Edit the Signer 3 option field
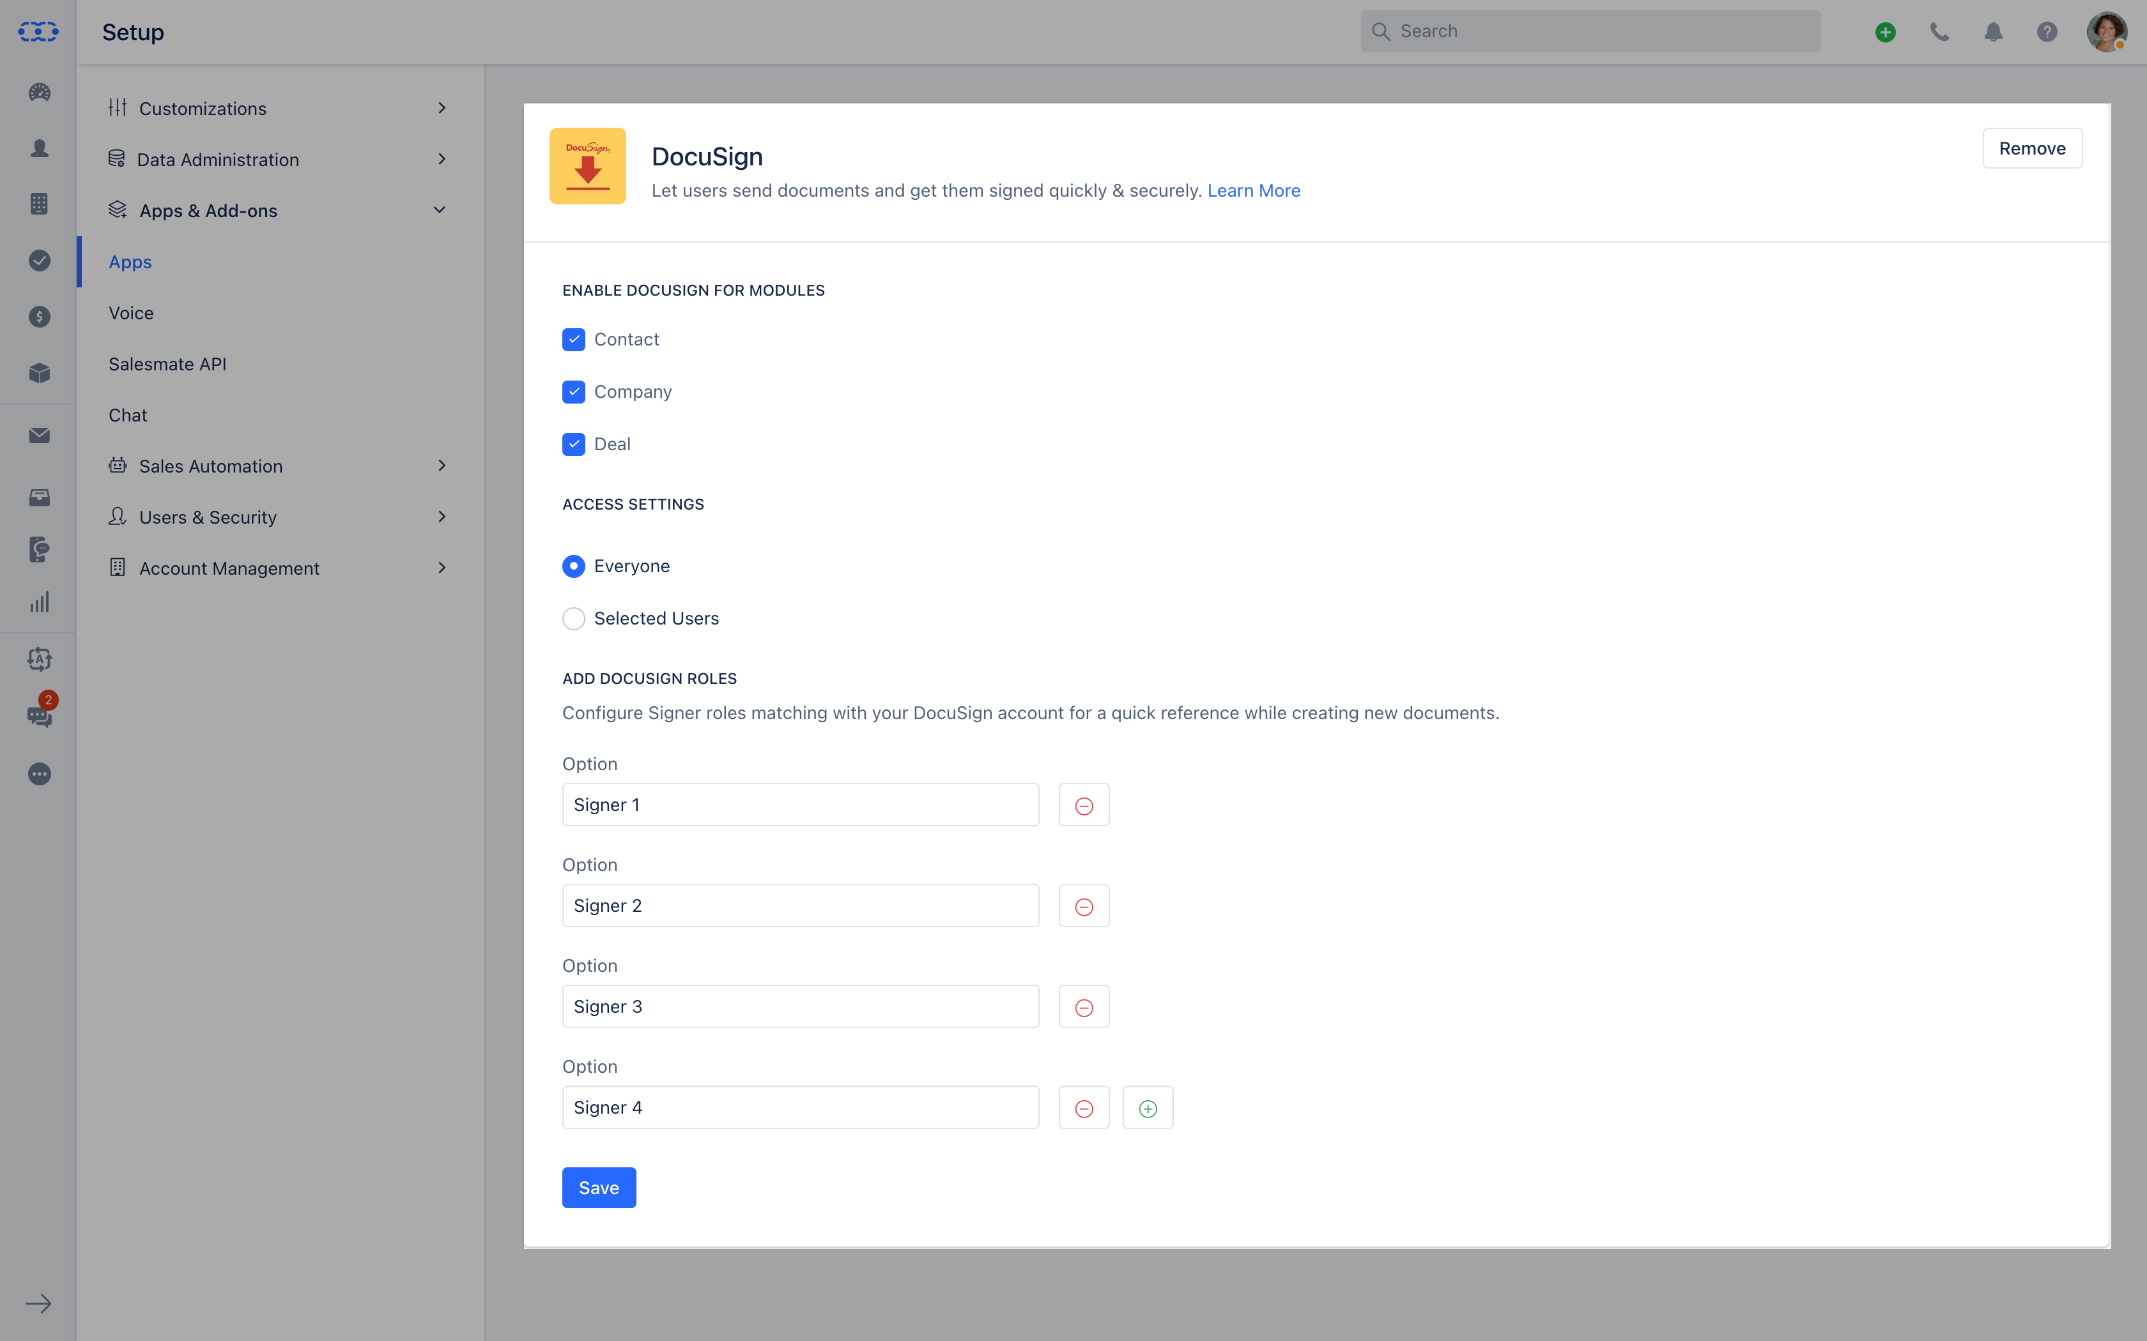This screenshot has width=2147, height=1341. point(800,1008)
